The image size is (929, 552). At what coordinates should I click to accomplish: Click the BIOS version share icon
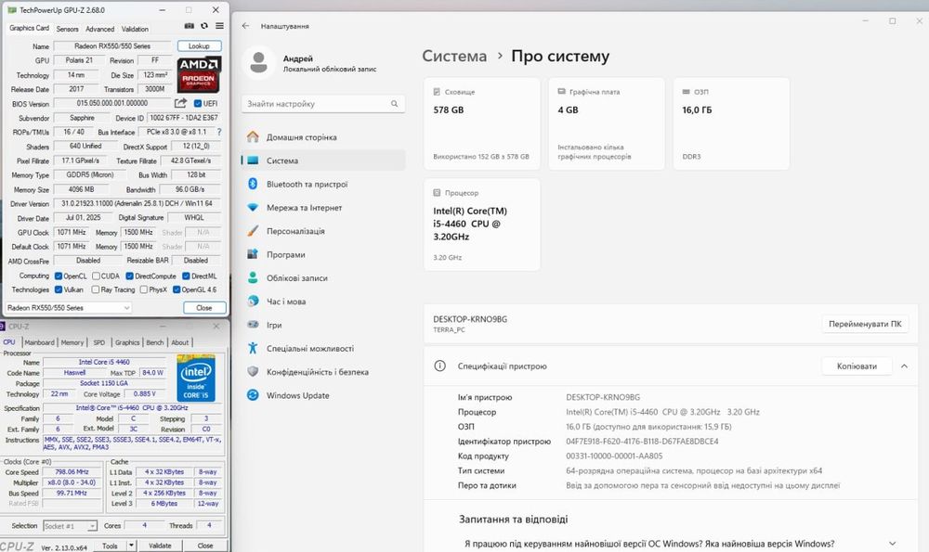[181, 103]
